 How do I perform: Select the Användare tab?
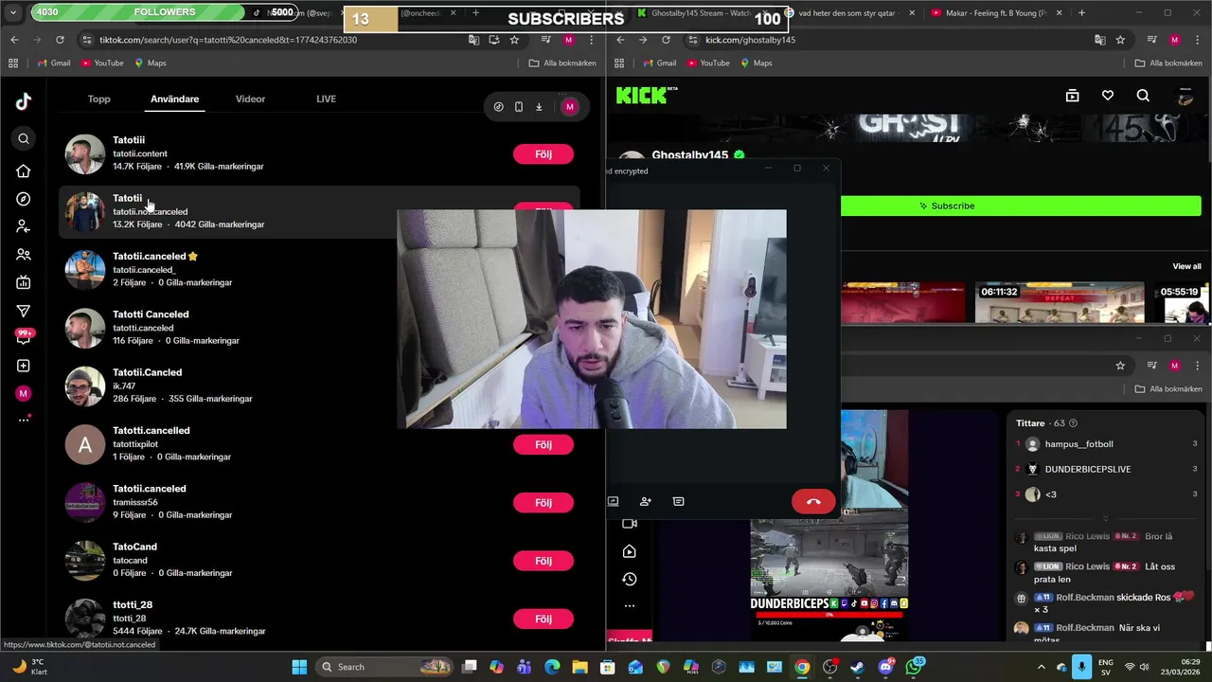point(174,99)
